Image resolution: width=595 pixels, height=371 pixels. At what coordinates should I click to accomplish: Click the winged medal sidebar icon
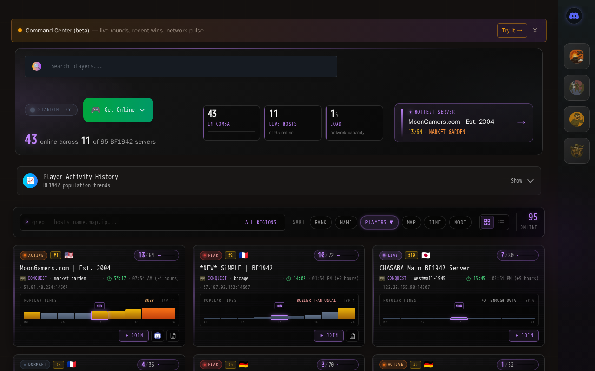click(x=576, y=151)
